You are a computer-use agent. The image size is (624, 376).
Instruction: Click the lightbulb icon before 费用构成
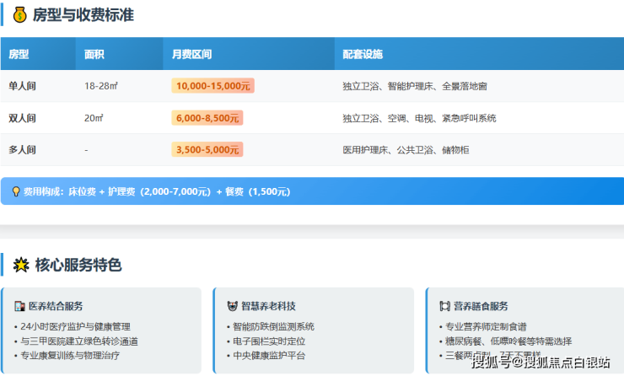15,191
